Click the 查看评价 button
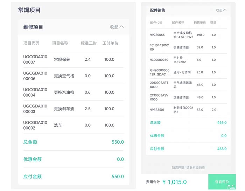The height and width of the screenshot is (191, 245). [x=222, y=182]
